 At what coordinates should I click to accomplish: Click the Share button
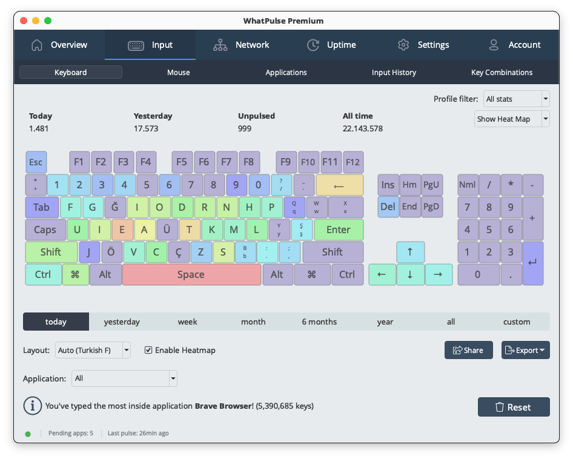click(x=468, y=350)
